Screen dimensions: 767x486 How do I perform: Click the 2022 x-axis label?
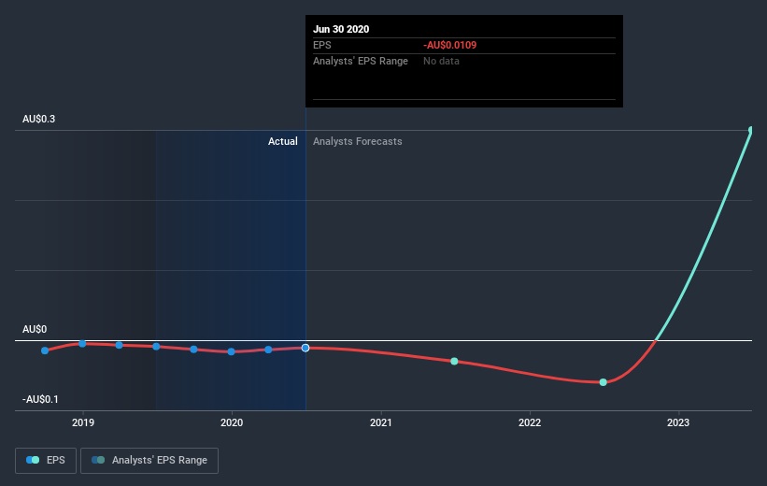530,422
